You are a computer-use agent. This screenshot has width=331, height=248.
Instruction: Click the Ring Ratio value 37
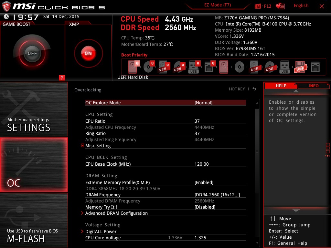point(197,133)
